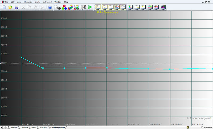
Task: Click the 20% White data point on curve
Action: click(x=43, y=68)
